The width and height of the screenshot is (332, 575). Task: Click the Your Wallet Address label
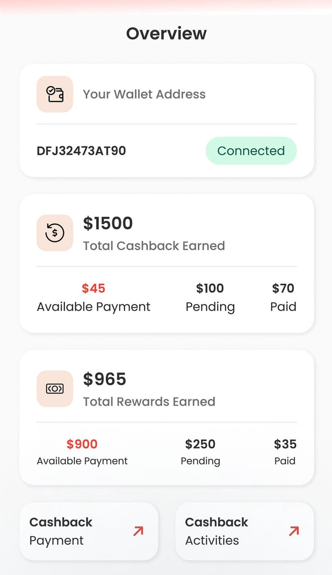point(144,94)
